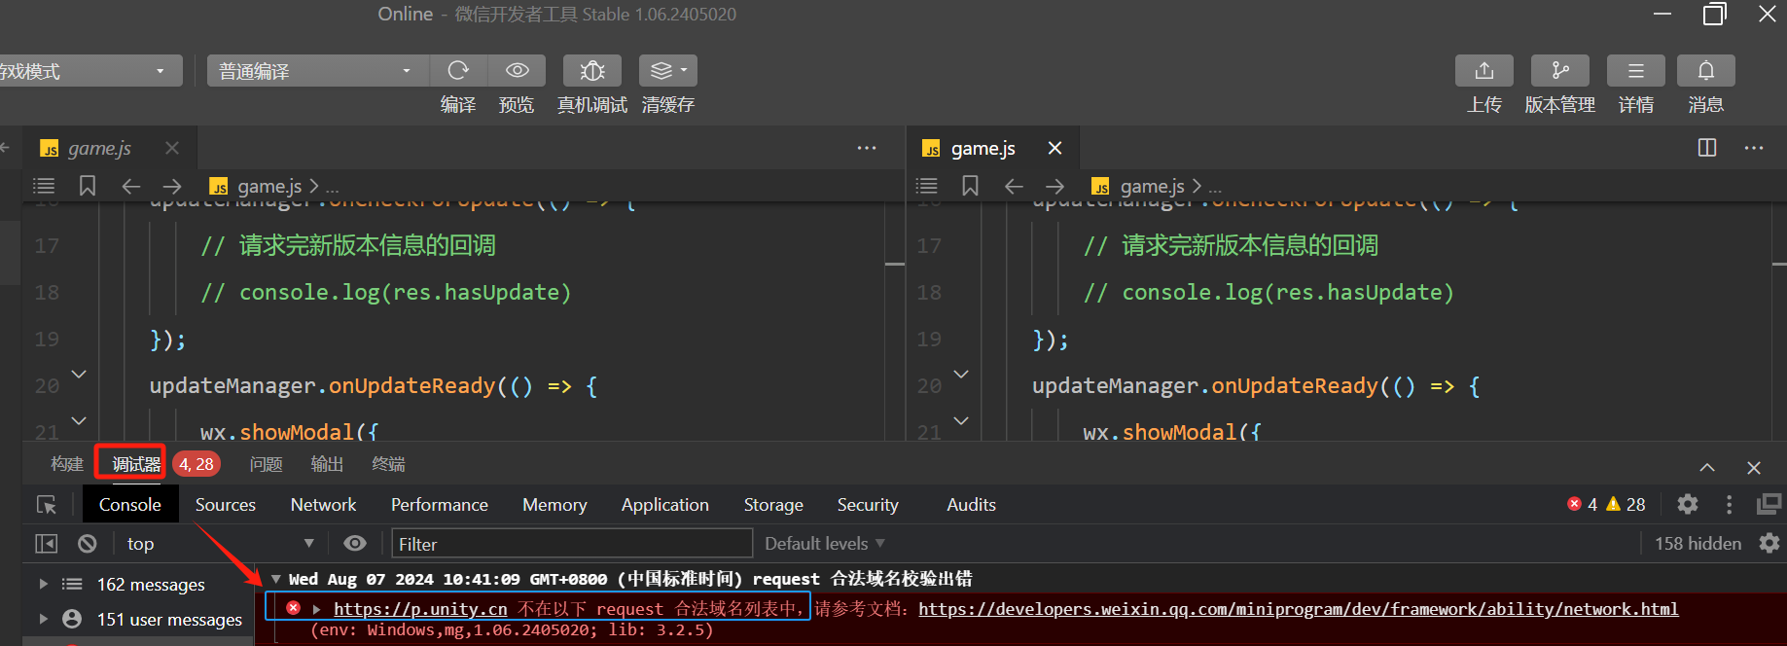The width and height of the screenshot is (1787, 646).
Task: Open version management (版本管理) icon
Action: [1559, 71]
